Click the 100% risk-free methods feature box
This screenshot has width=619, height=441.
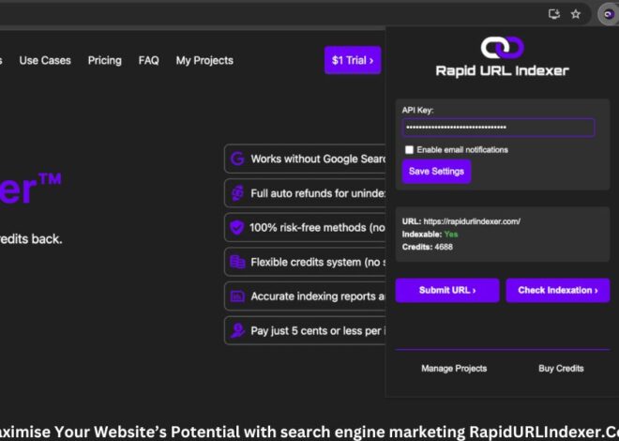point(305,227)
